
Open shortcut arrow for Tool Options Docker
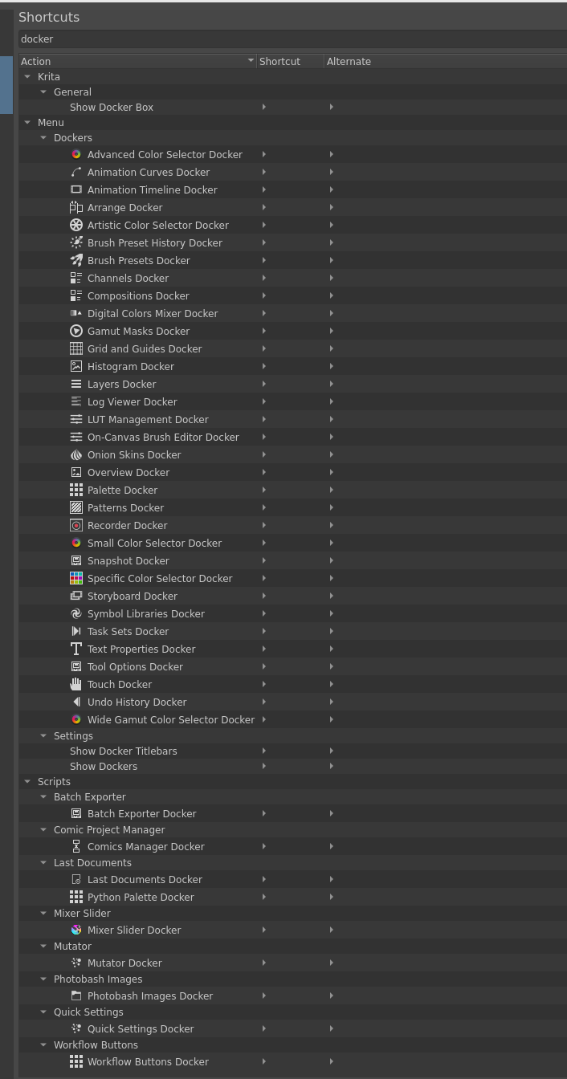tap(264, 666)
